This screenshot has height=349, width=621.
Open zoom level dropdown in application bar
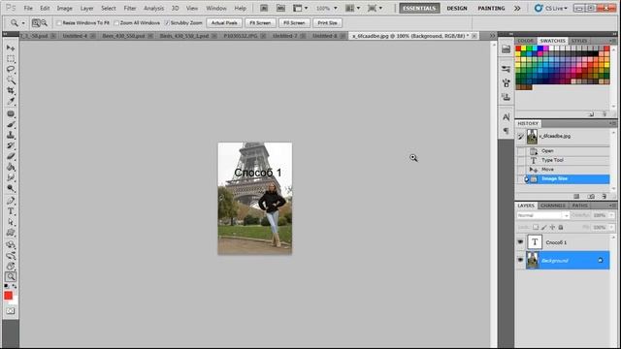coord(335,8)
